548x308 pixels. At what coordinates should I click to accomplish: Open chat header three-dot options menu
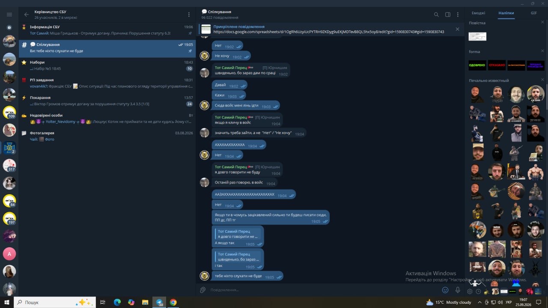(458, 15)
